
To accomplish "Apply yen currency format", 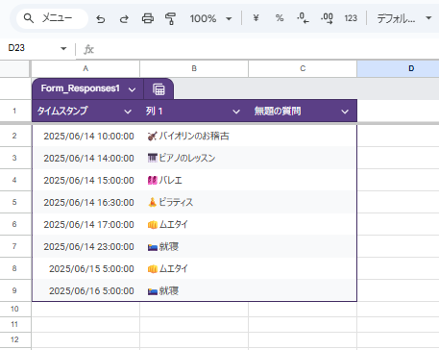I will pyautogui.click(x=256, y=18).
